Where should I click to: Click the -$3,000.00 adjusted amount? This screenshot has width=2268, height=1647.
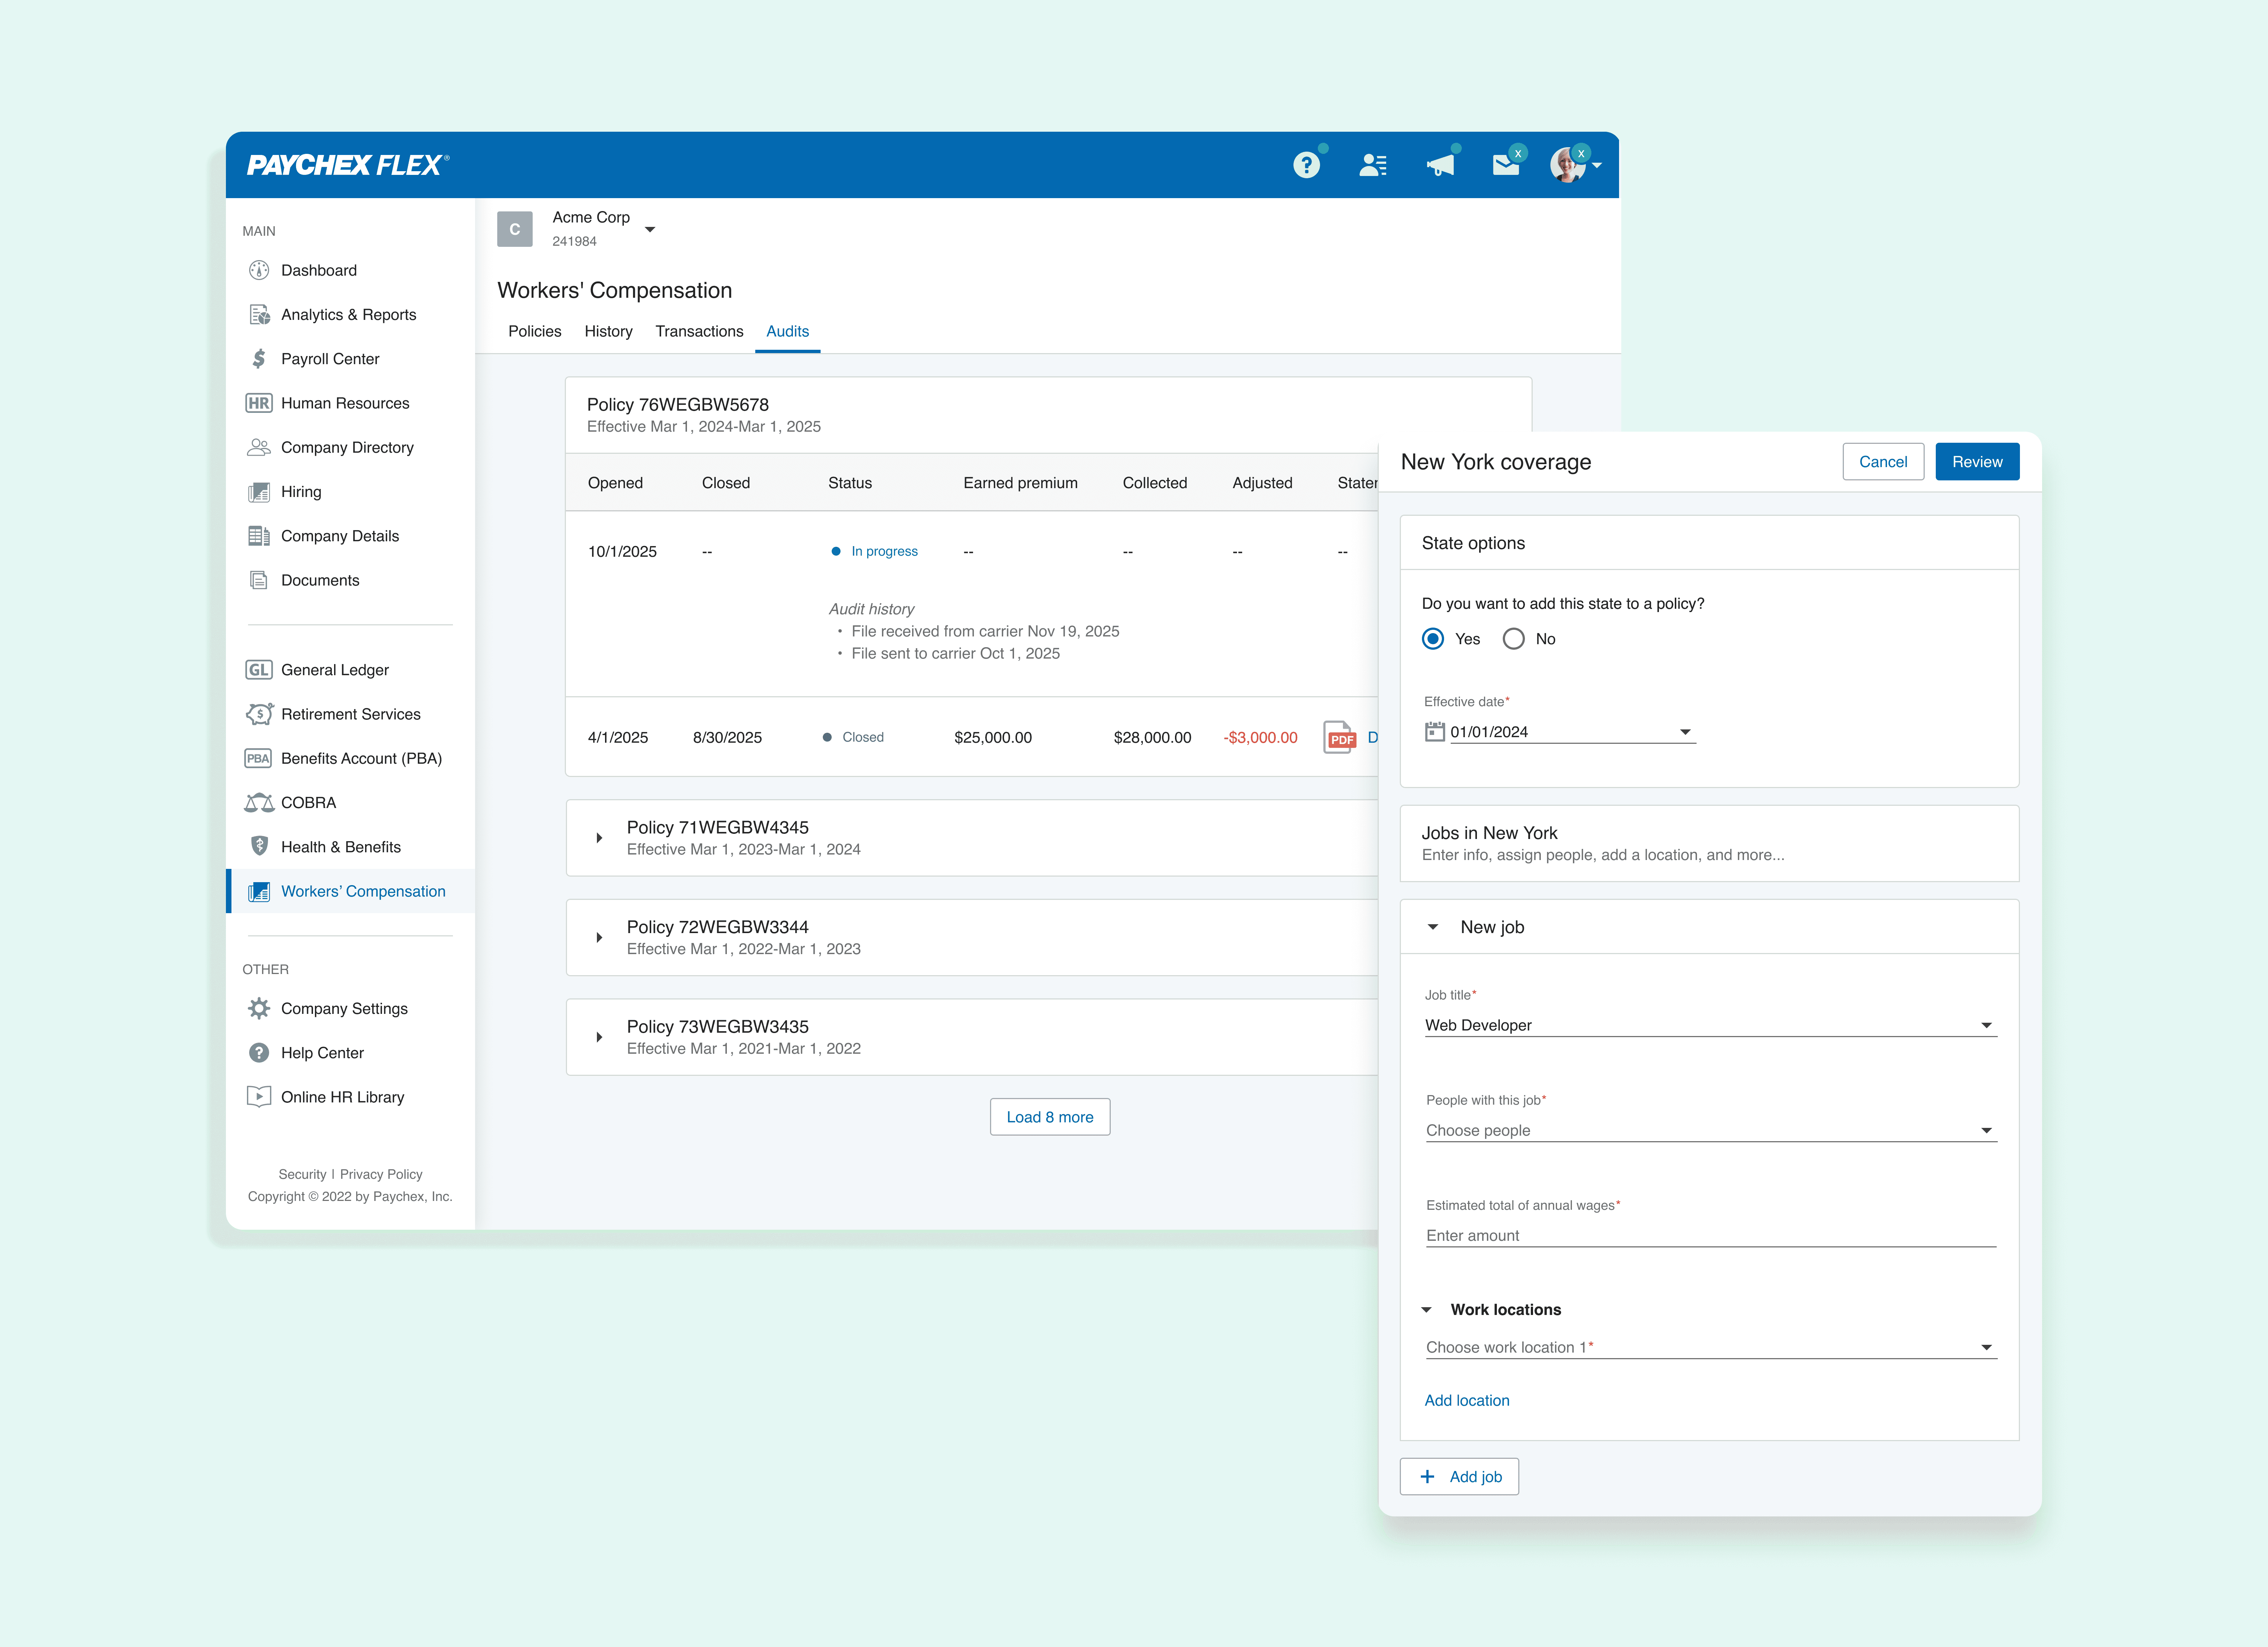pos(1261,738)
